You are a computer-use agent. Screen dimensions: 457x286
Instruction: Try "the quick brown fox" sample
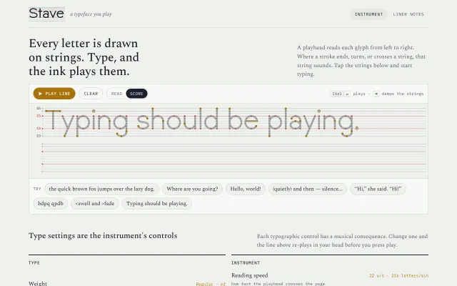coord(101,189)
